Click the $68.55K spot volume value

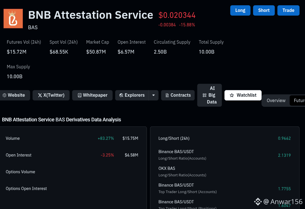pyautogui.click(x=59, y=52)
